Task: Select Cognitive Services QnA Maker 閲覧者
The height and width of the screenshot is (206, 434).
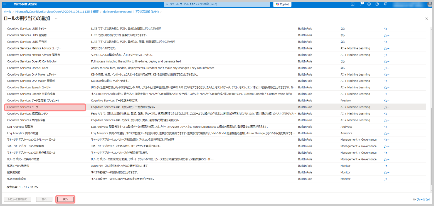Action: (x=31, y=81)
